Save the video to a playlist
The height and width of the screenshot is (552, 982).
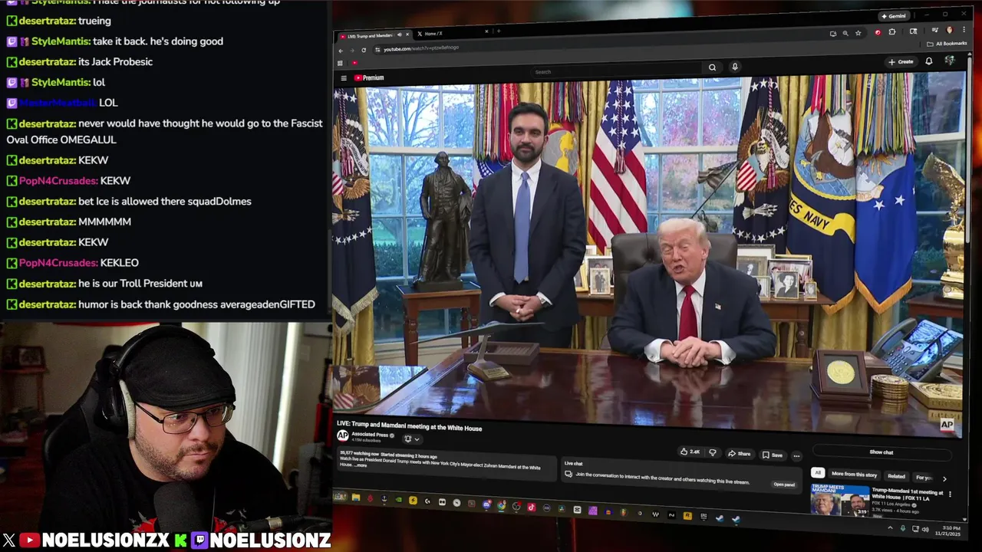coord(773,455)
